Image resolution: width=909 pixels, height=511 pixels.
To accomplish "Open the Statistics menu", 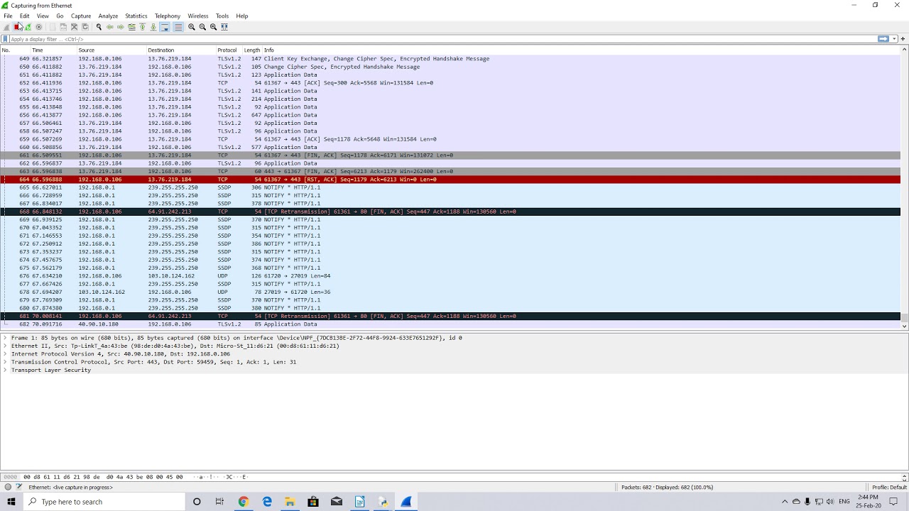I will 136,16.
